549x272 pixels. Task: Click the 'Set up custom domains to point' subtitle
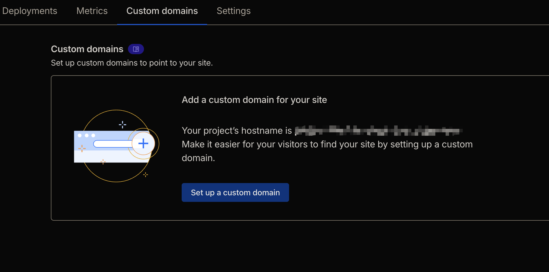click(x=132, y=63)
